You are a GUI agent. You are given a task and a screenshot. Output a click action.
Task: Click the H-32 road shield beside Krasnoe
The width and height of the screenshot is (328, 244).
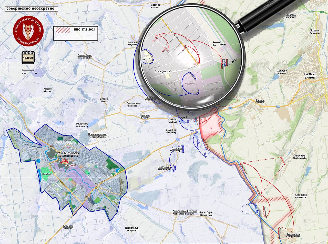point(278,106)
